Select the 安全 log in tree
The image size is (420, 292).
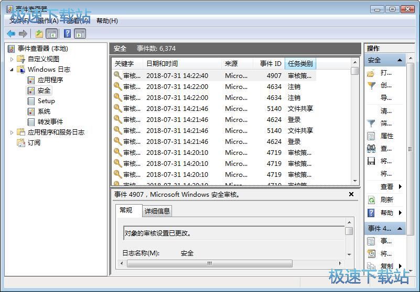(x=44, y=91)
